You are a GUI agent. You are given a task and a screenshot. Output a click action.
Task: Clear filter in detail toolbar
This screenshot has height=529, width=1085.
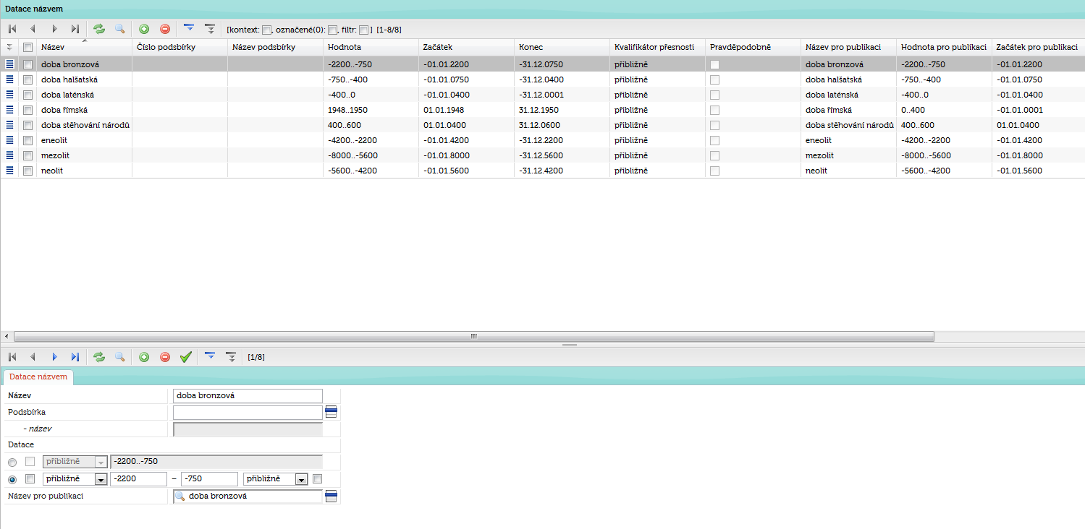click(x=231, y=357)
